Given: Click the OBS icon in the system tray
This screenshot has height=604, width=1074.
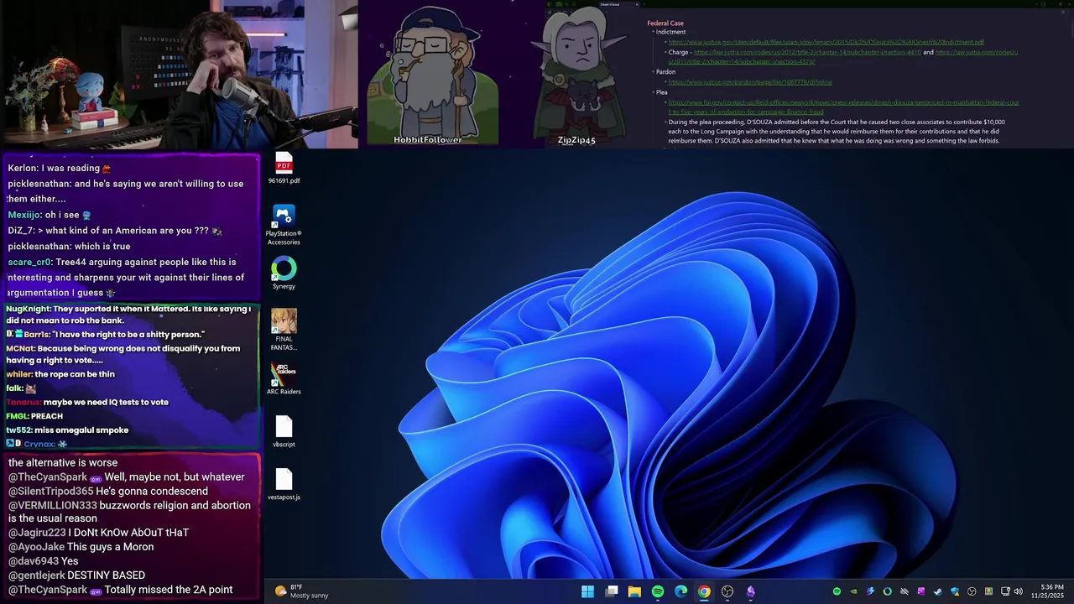Looking at the screenshot, I should 972,591.
